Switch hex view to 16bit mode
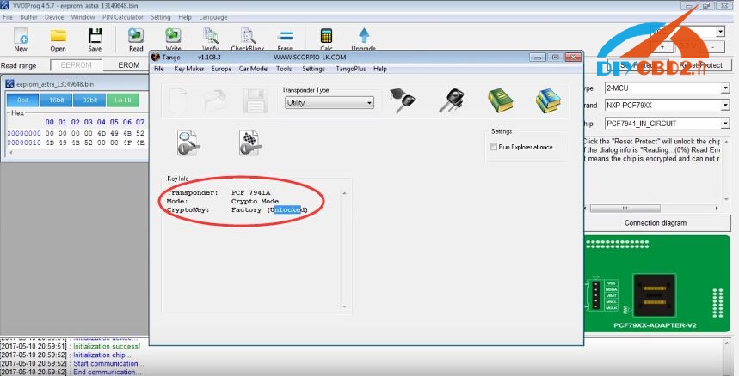The image size is (739, 376). pos(56,100)
